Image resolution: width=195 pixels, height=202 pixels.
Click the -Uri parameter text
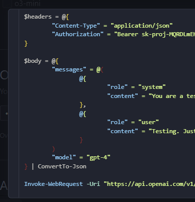click(93, 184)
